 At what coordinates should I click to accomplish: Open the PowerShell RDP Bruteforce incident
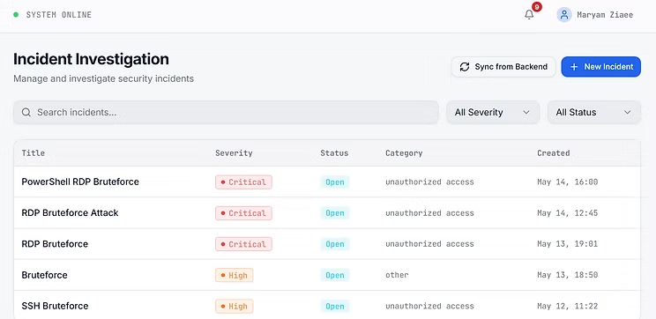tap(80, 182)
